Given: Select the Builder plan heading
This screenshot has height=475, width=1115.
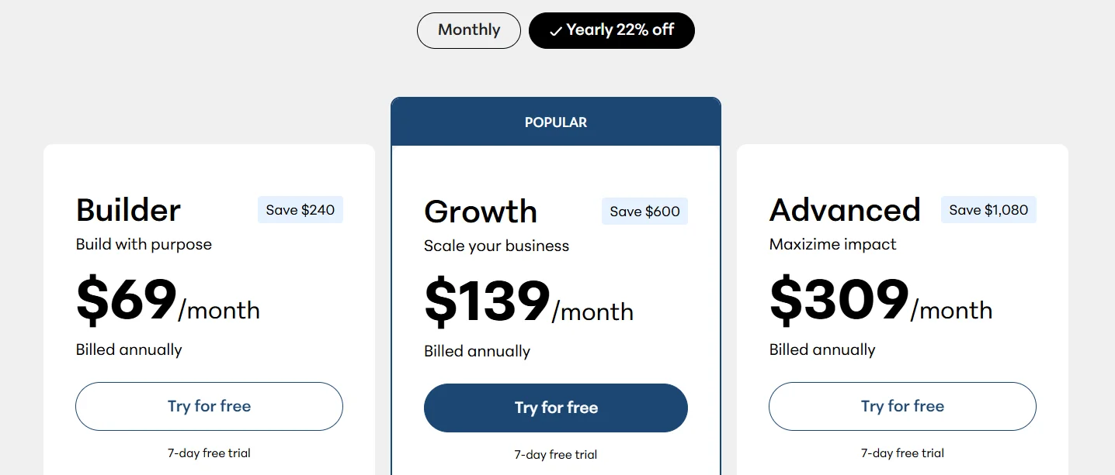Looking at the screenshot, I should [128, 210].
